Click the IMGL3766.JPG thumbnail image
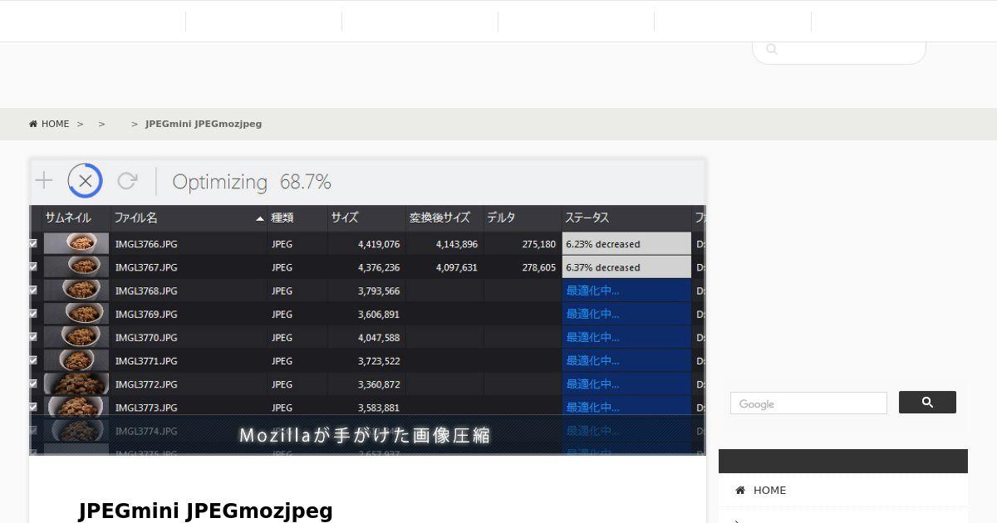 click(76, 243)
